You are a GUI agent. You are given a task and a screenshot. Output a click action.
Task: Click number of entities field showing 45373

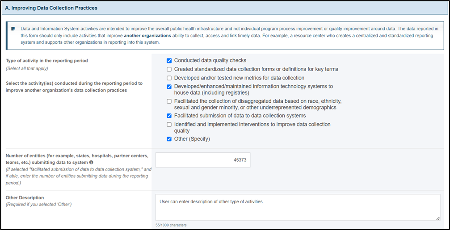pyautogui.click(x=203, y=160)
